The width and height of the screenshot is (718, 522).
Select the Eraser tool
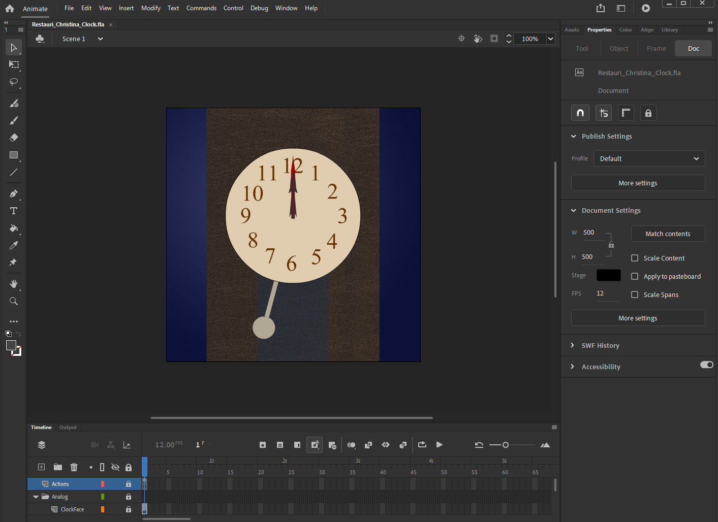(13, 137)
